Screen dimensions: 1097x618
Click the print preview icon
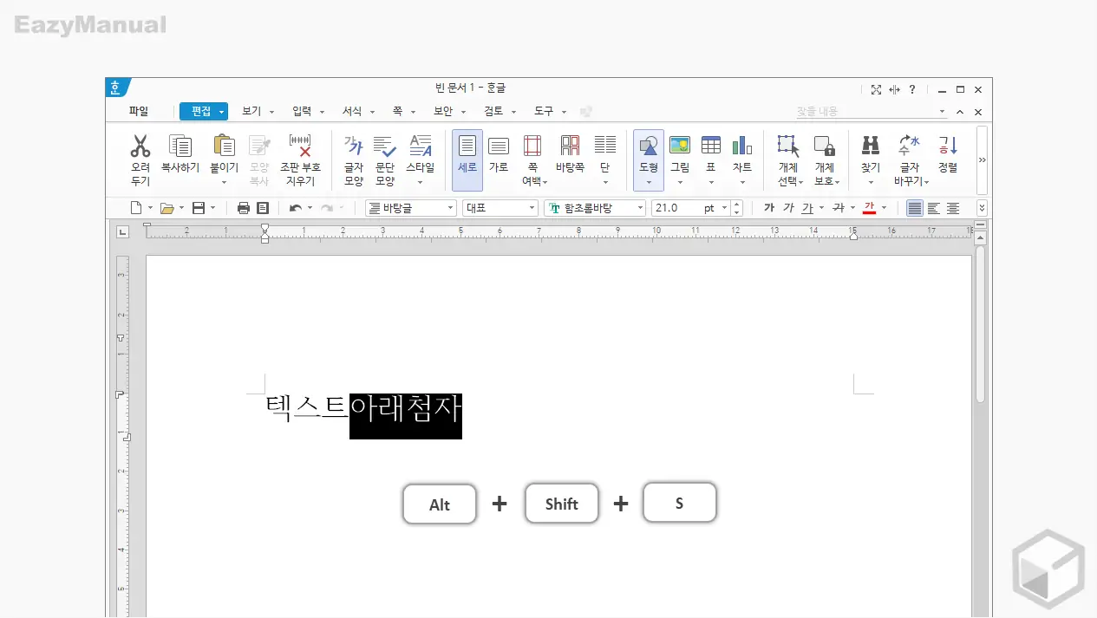pos(263,208)
